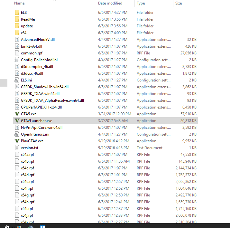Select the GPUPerfAPIDX11-x64.dll file icon
230x228 pixels.
coord(17,107)
